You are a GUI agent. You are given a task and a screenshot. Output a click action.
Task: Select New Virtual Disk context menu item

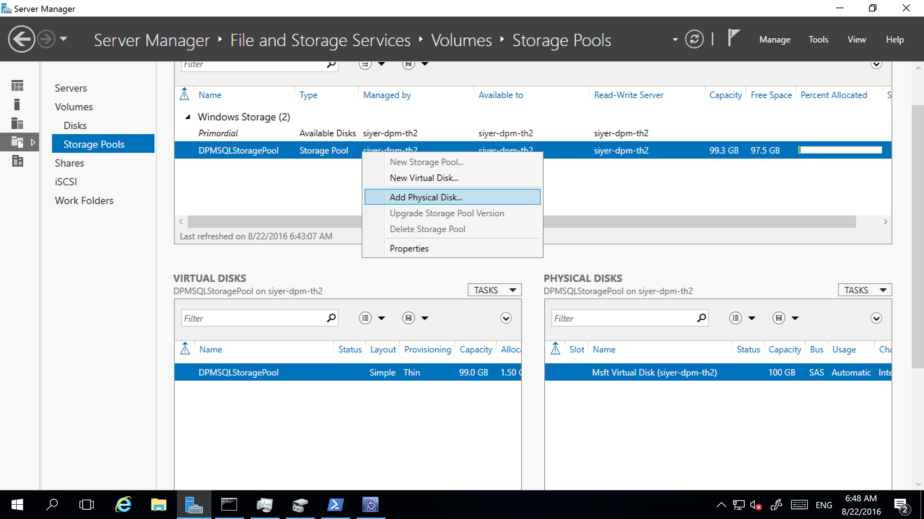tap(425, 178)
